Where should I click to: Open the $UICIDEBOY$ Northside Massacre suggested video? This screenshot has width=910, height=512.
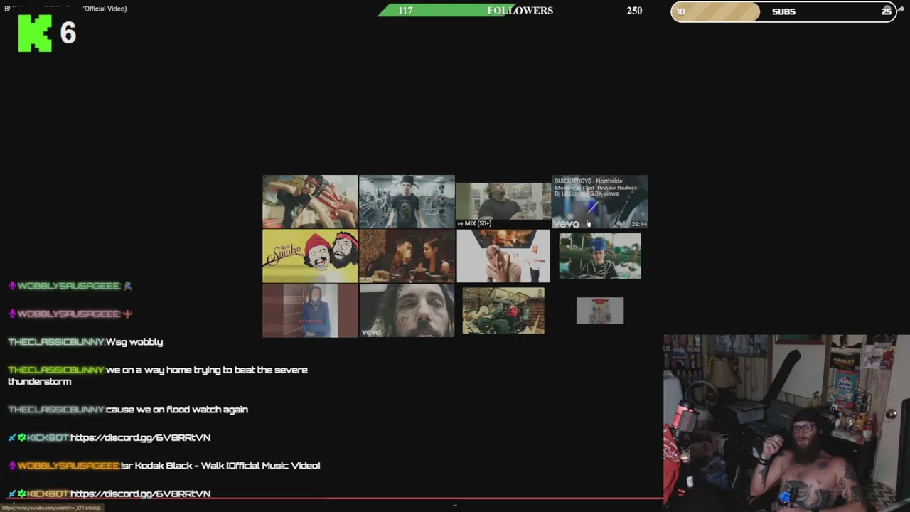pyautogui.click(x=600, y=202)
